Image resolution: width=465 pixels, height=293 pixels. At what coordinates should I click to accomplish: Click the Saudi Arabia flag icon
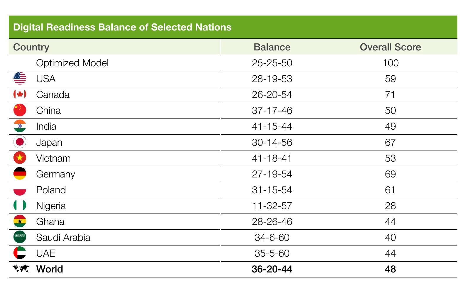(20, 237)
